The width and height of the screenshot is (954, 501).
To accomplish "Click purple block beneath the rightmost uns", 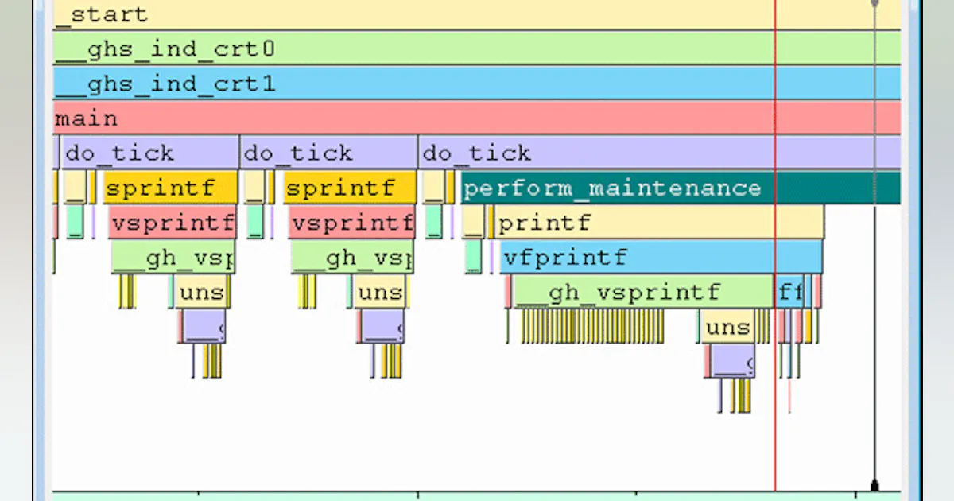I will (732, 360).
